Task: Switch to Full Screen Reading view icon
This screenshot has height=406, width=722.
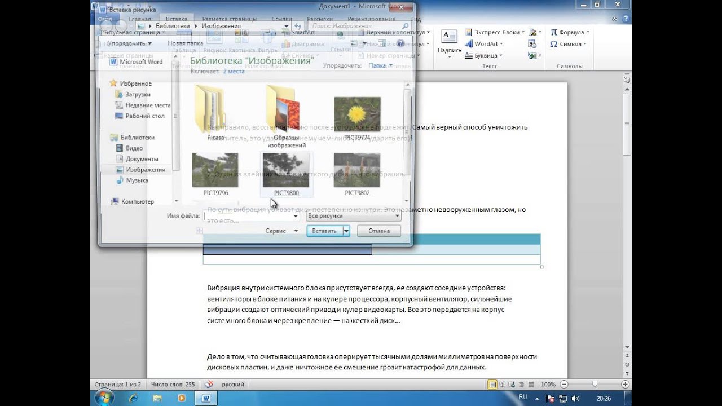Action: click(x=502, y=384)
